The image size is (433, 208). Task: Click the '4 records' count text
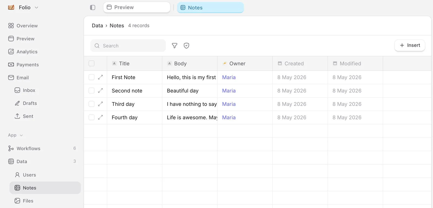pyautogui.click(x=139, y=26)
